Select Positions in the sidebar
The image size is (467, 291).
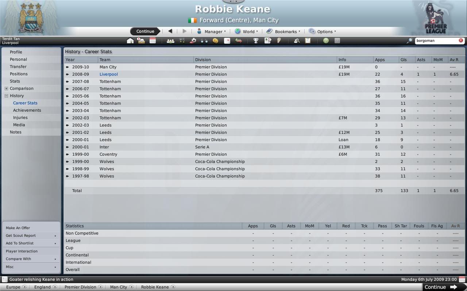pos(19,74)
